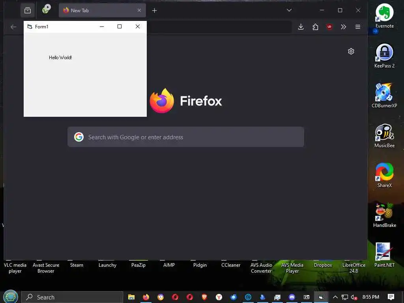Screen dimensions: 404x303
Task: Click the muted volume tray icon
Action: pyautogui.click(x=354, y=297)
